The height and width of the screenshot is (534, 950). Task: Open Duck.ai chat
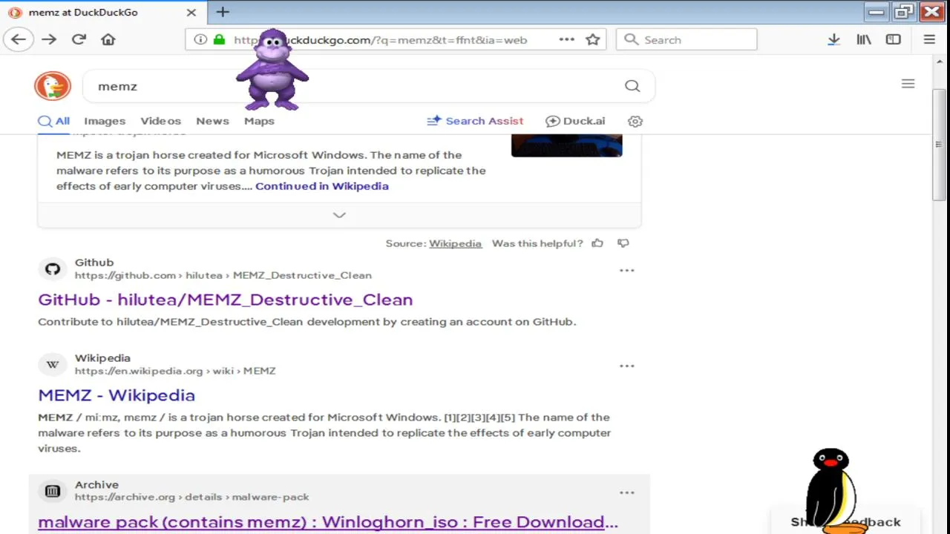pyautogui.click(x=575, y=121)
